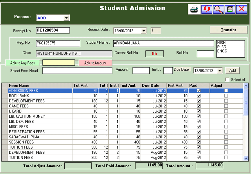Select the ADMISSION FEES row name
The height and width of the screenshot is (174, 251).
23,91
